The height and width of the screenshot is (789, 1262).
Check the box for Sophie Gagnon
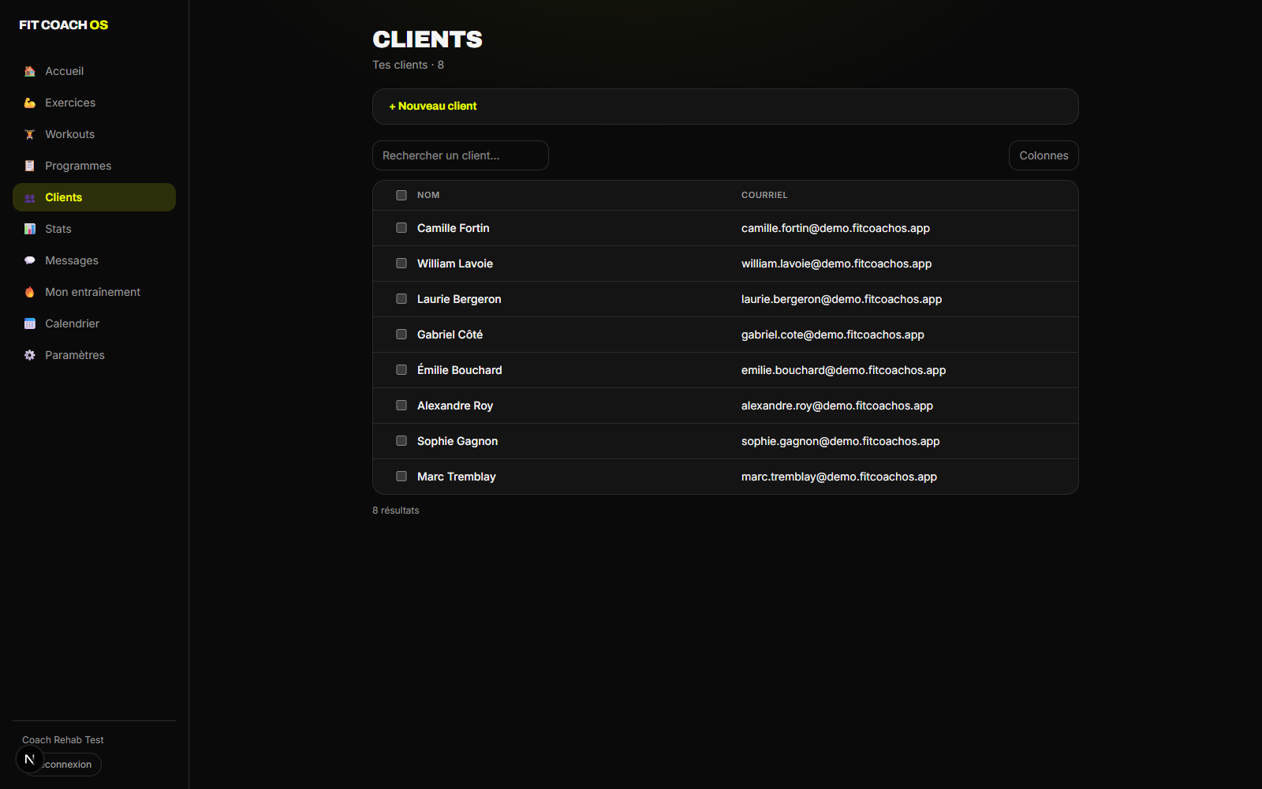point(401,441)
